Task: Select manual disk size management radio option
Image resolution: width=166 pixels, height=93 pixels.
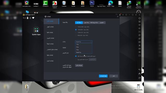Action: (x=76, y=60)
